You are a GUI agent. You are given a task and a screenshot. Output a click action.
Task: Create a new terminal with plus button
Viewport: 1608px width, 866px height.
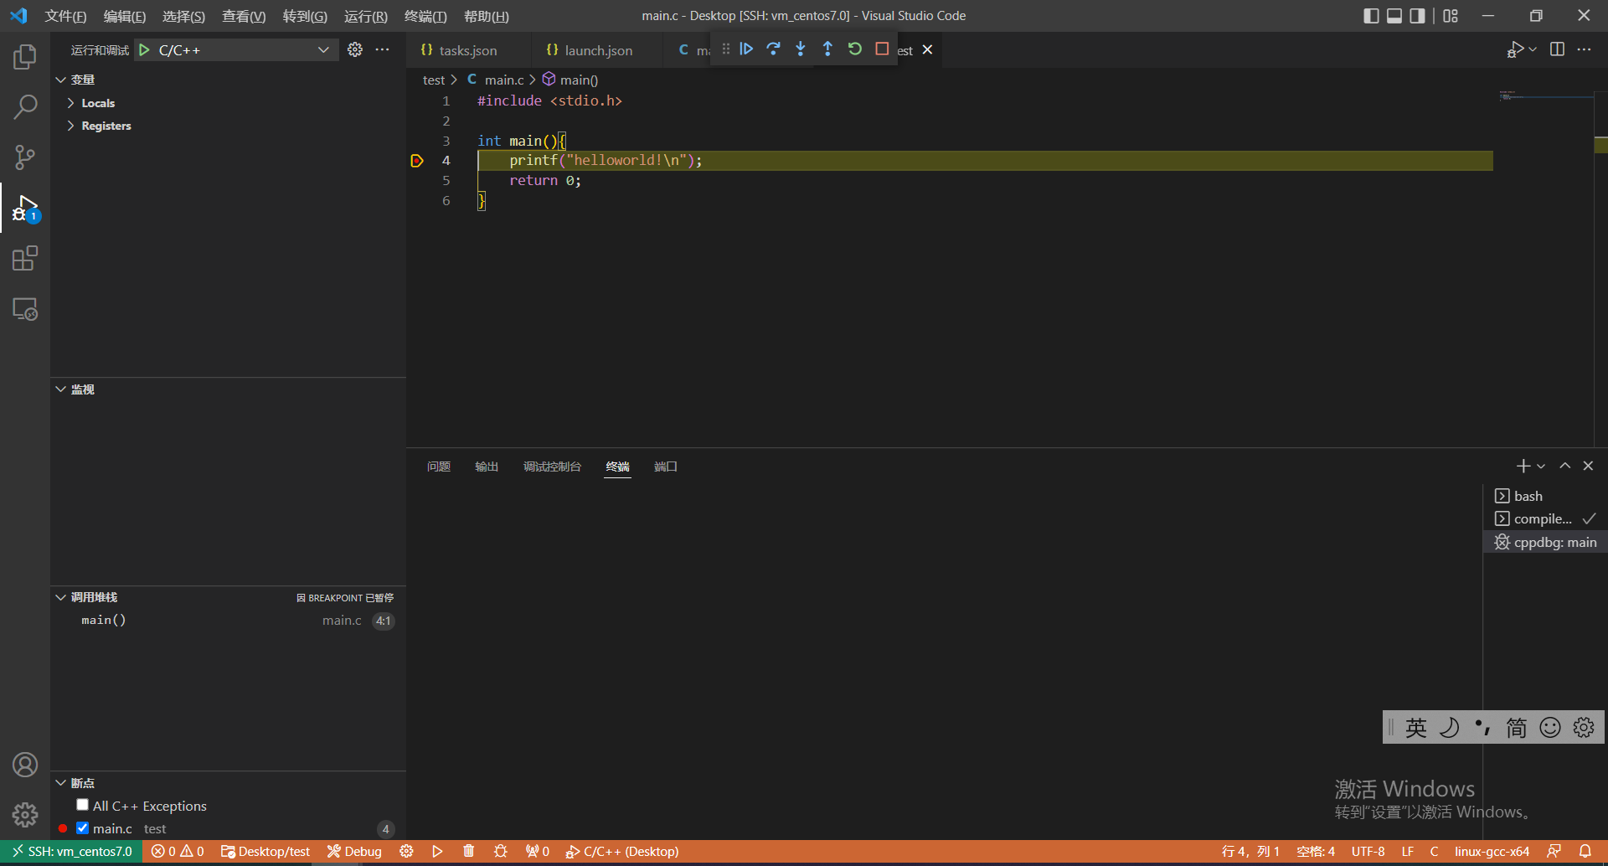1523,467
